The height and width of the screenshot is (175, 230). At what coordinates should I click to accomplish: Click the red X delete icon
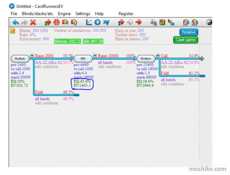coord(33,22)
